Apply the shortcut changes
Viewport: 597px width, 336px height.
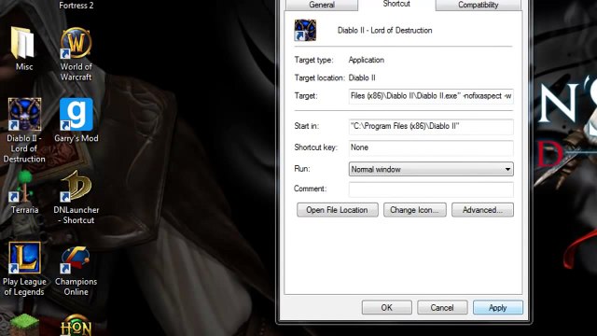[498, 307]
